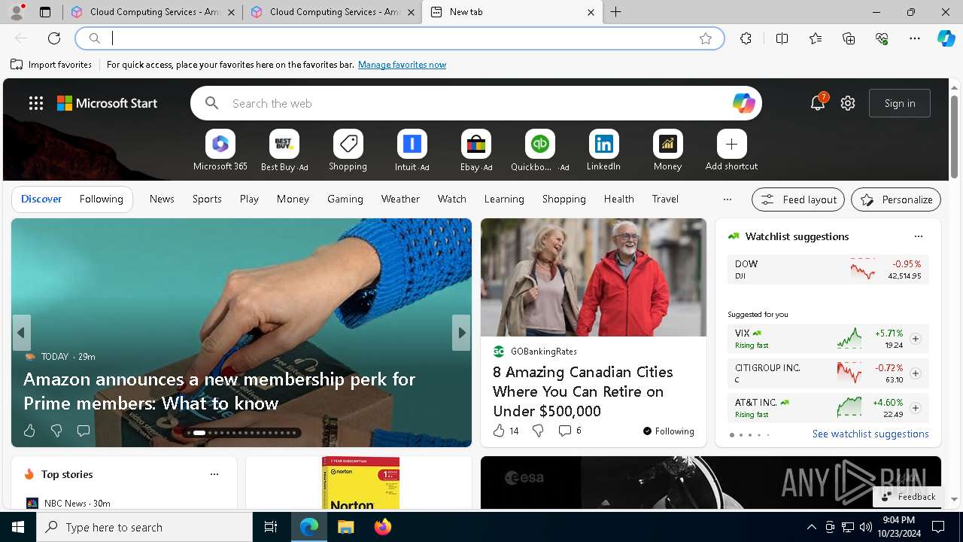963x542 pixels.
Task: Add AT&T Inc. to the watchlist
Action: pyautogui.click(x=916, y=408)
